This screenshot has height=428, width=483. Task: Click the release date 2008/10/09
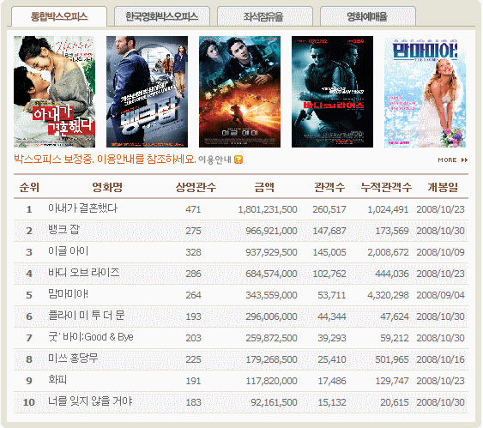tap(440, 252)
